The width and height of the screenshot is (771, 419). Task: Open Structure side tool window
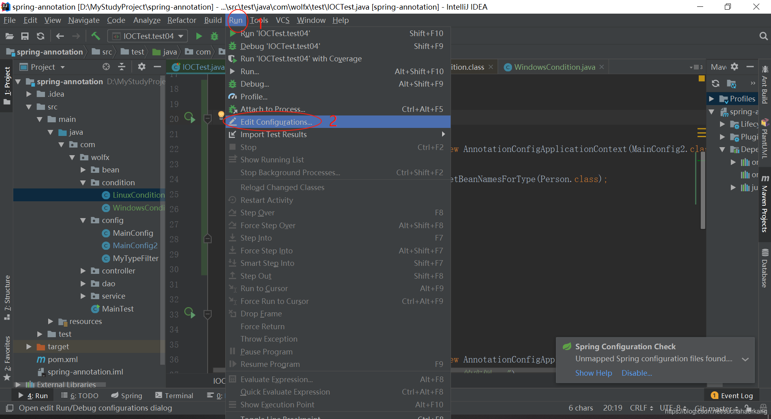(x=7, y=298)
